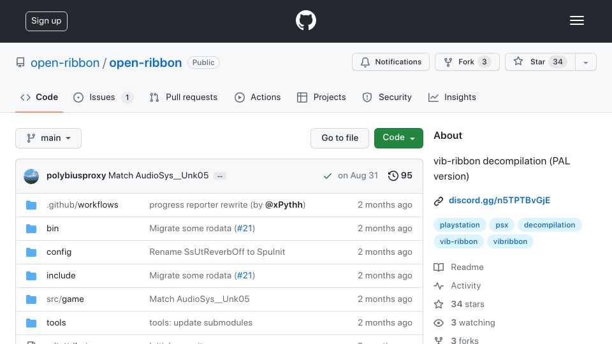Expand commit message details ellipsis button
The image size is (612, 344).
220,176
